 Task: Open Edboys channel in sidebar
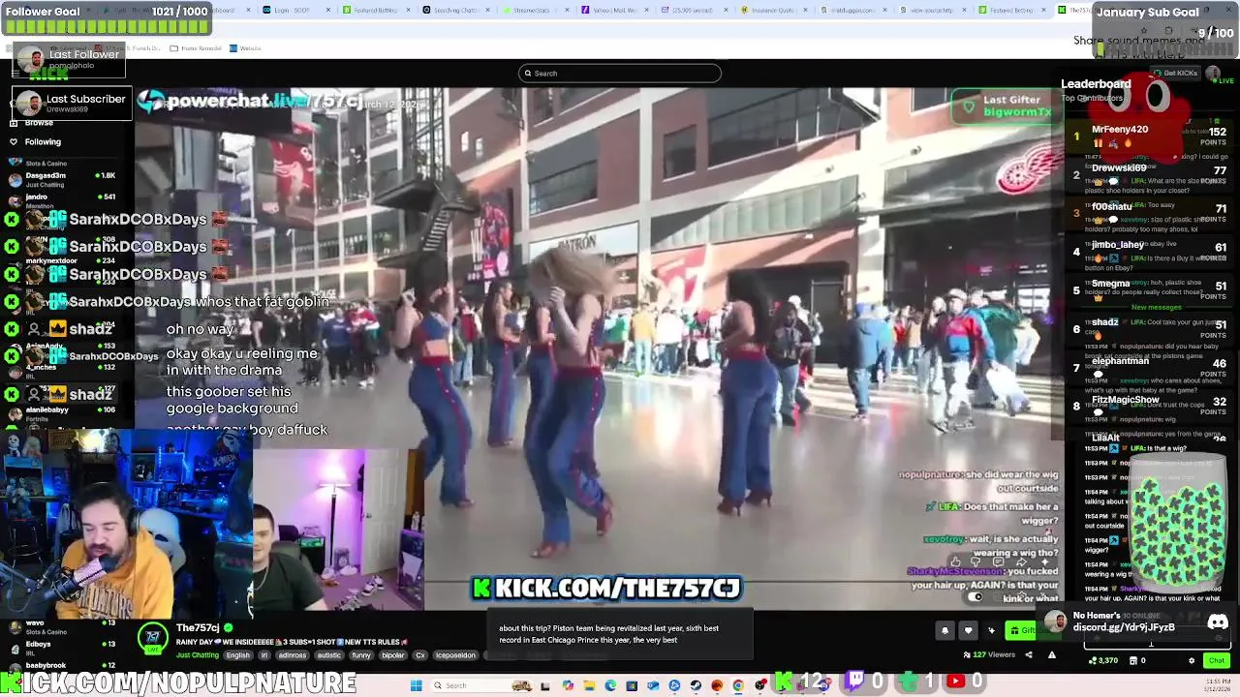pyautogui.click(x=66, y=648)
